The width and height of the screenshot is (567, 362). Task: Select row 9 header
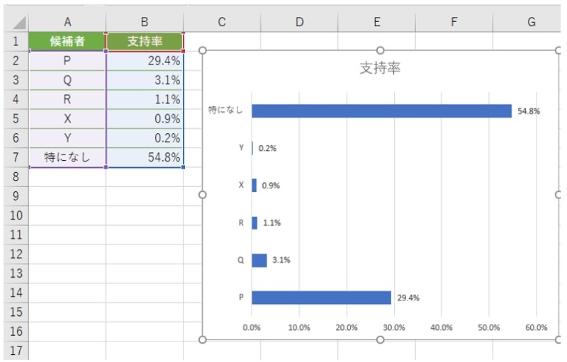coord(14,196)
